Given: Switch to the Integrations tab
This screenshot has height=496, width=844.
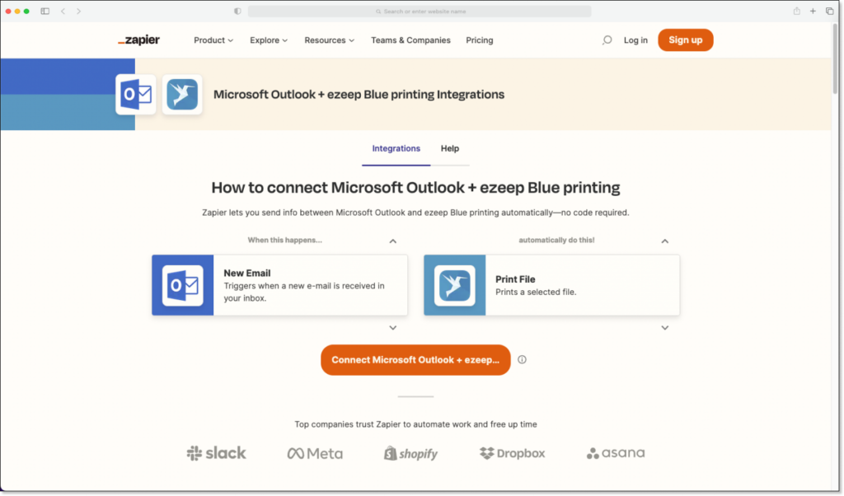Looking at the screenshot, I should click(x=396, y=148).
